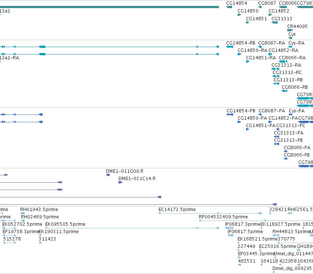Image resolution: width=313 pixels, height=274 pixels.
Task: Click the arrow glyph under DME1-011G09.R
Action: [x=108, y=175]
